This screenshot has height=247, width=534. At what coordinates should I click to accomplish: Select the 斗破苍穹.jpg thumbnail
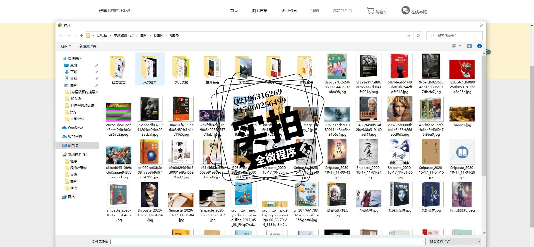point(369,198)
